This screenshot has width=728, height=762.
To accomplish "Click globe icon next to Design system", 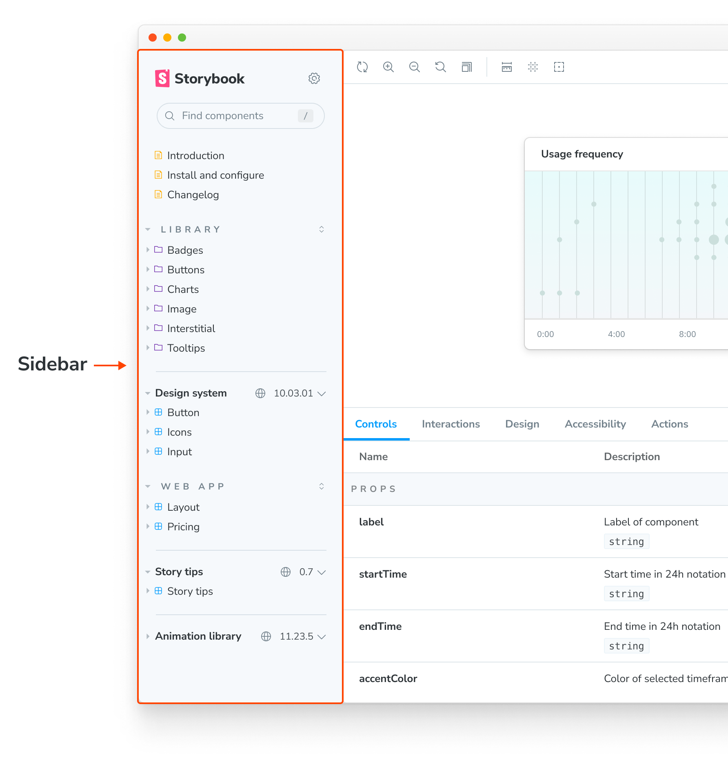I will (260, 393).
